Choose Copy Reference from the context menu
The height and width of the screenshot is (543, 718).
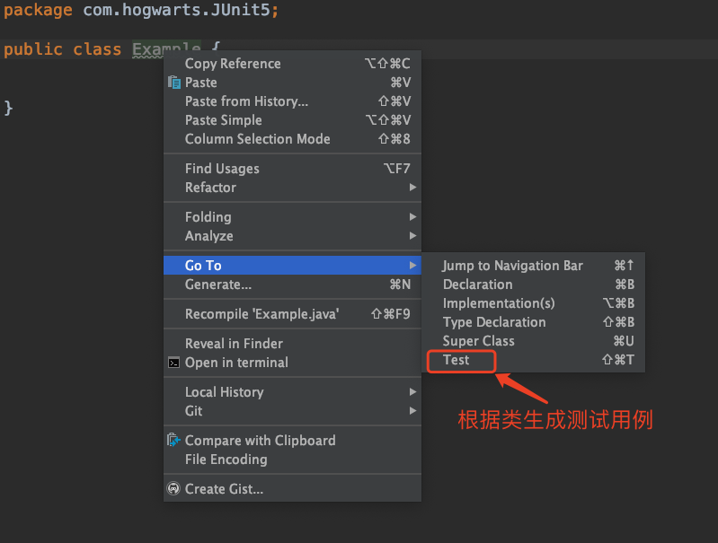point(233,64)
